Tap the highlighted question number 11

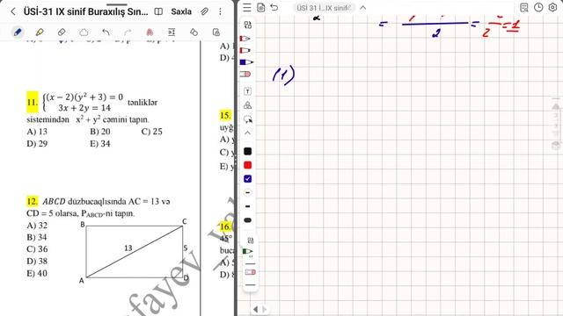pyautogui.click(x=33, y=103)
